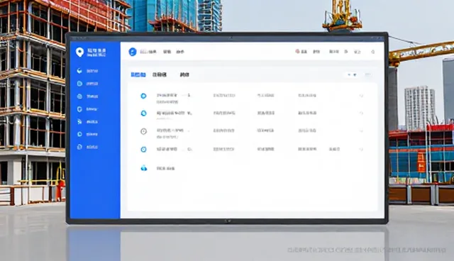454x261 pixels.
Task: Open the first header nav item beside the blue icon
Action: [x=148, y=52]
